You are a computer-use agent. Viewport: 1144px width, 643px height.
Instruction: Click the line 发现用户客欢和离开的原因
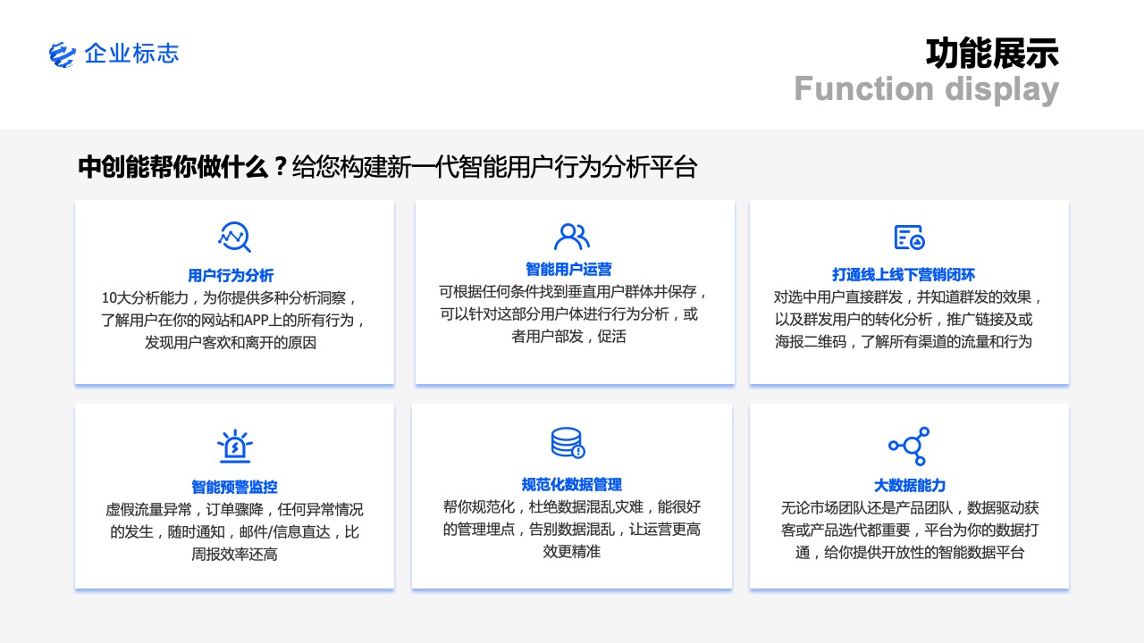(x=231, y=342)
